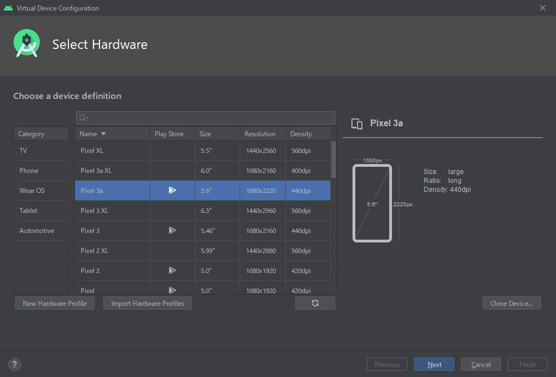Viewport: 556px width, 377px height.
Task: Click the 5.46" size cell
Action: tap(217, 231)
